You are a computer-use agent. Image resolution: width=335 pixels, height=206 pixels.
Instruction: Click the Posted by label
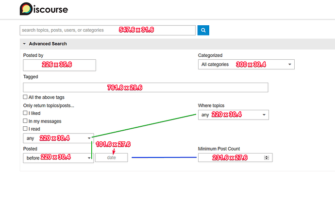pyautogui.click(x=33, y=55)
